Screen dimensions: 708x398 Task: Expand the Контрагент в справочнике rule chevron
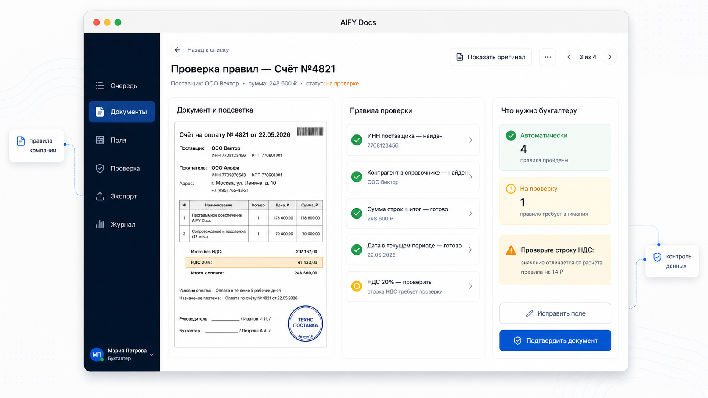point(470,177)
